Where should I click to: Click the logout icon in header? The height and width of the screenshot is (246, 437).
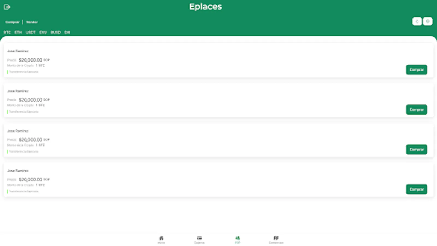point(7,7)
